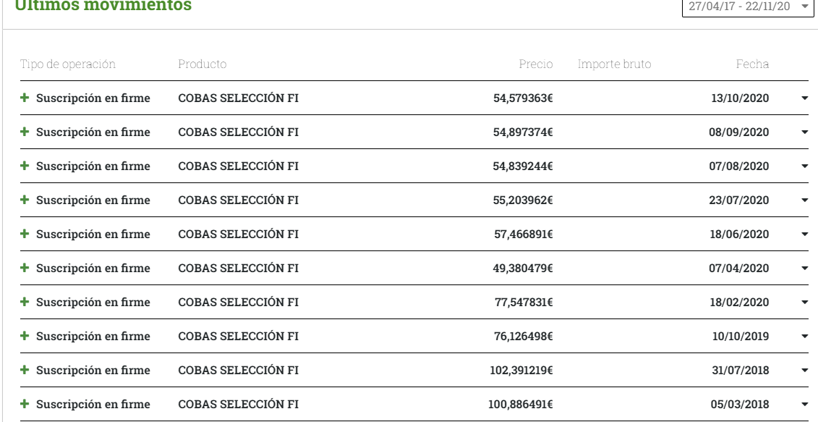This screenshot has height=422, width=818.
Task: Click the Precio column header
Action: tap(535, 64)
